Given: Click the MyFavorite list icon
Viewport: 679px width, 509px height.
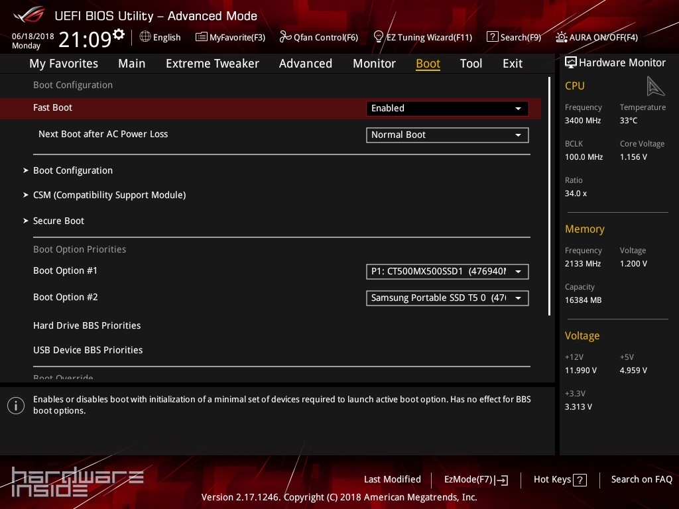Looking at the screenshot, I should [202, 37].
